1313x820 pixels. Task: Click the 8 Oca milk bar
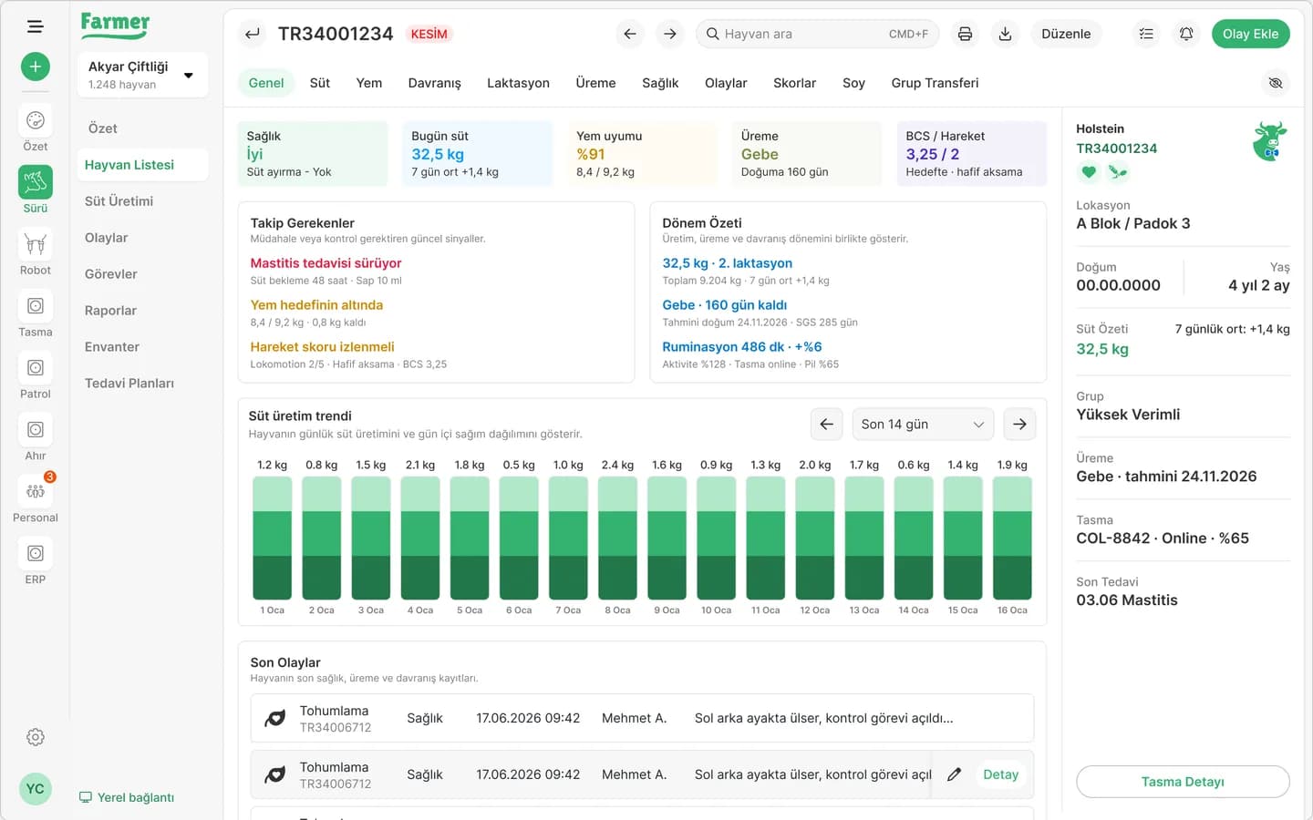tap(617, 538)
